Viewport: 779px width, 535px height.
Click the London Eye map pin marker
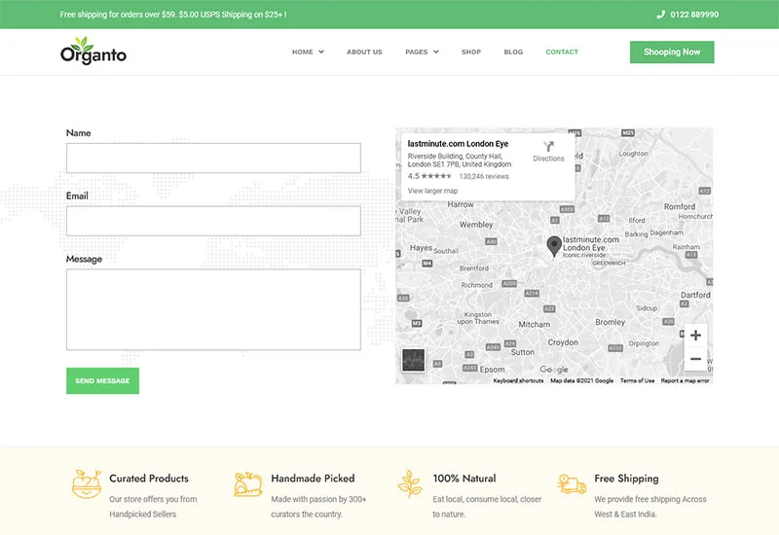pyautogui.click(x=554, y=246)
